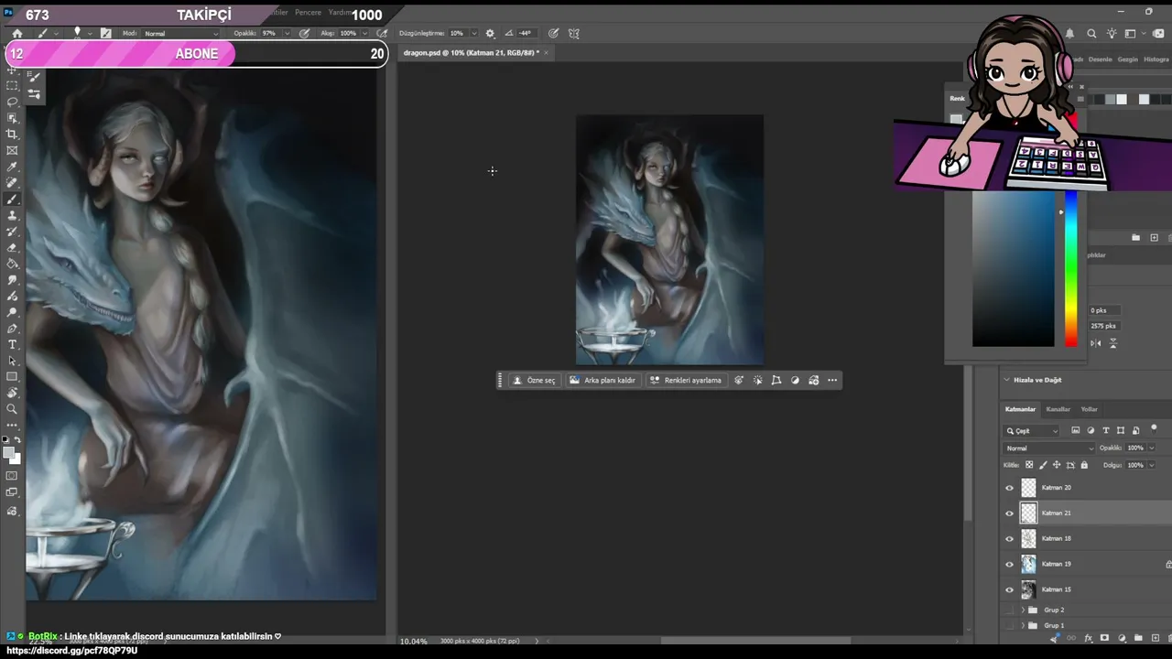1172x659 pixels.
Task: Click the Renkleri ayarlama button
Action: [x=686, y=381]
